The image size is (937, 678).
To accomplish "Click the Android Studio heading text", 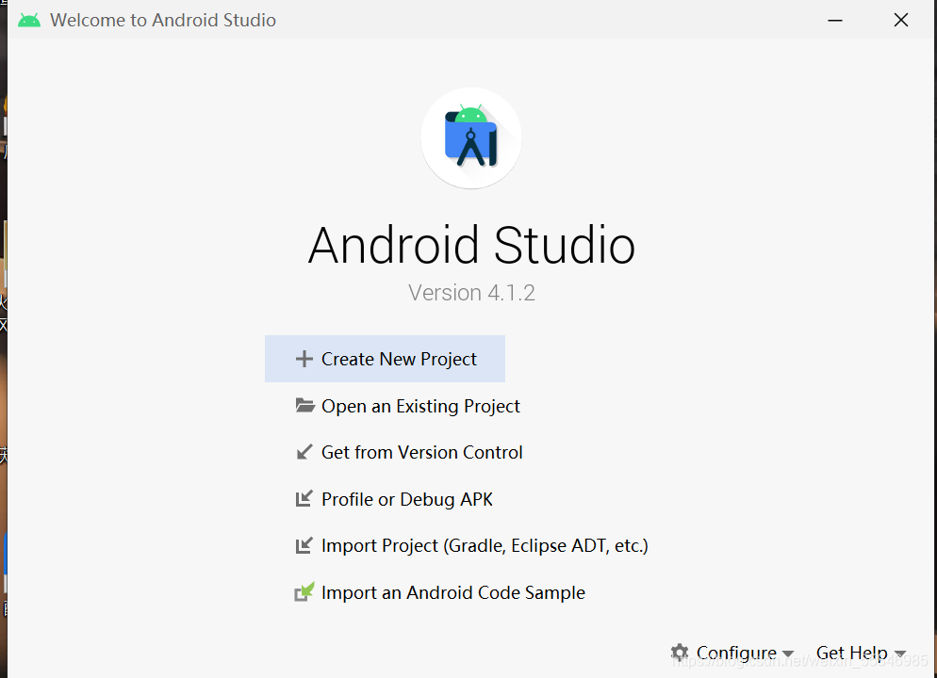I will (471, 245).
